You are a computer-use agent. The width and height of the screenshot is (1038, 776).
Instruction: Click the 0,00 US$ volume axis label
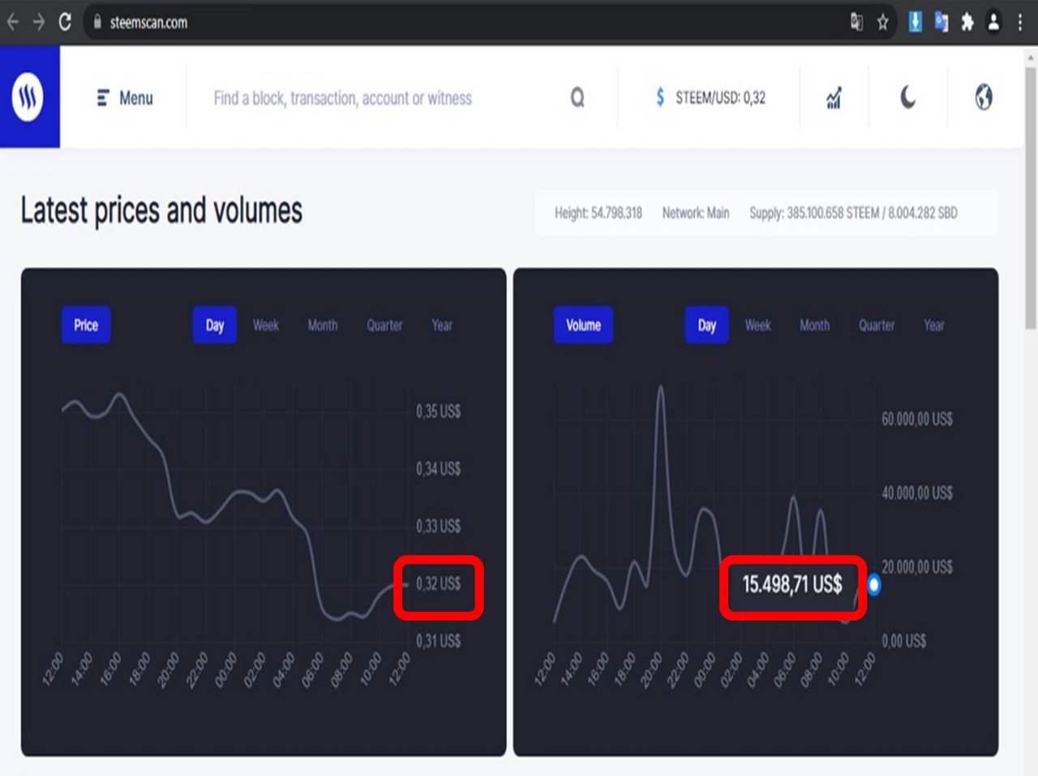(x=904, y=642)
